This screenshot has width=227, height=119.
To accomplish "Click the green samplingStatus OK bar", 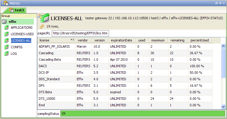I will (142, 113).
